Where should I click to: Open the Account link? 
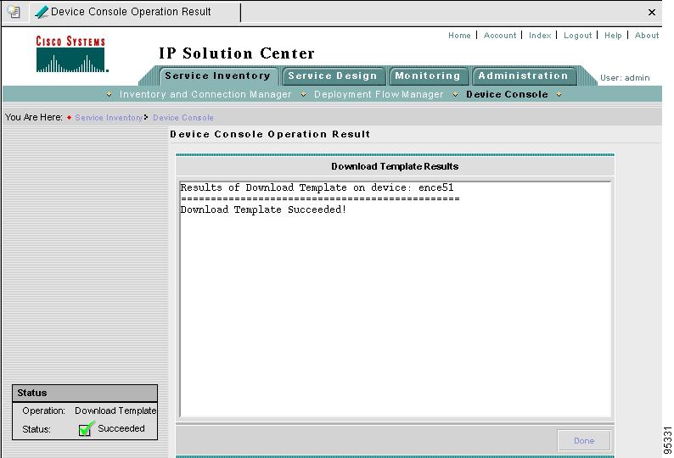click(x=500, y=36)
